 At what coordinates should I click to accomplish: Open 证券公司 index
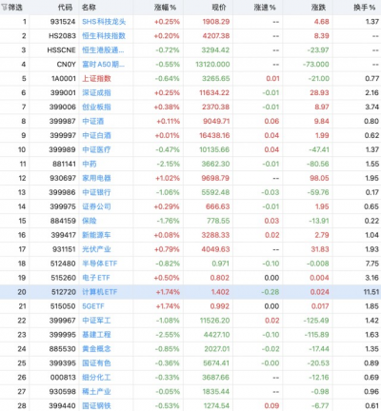tap(96, 206)
